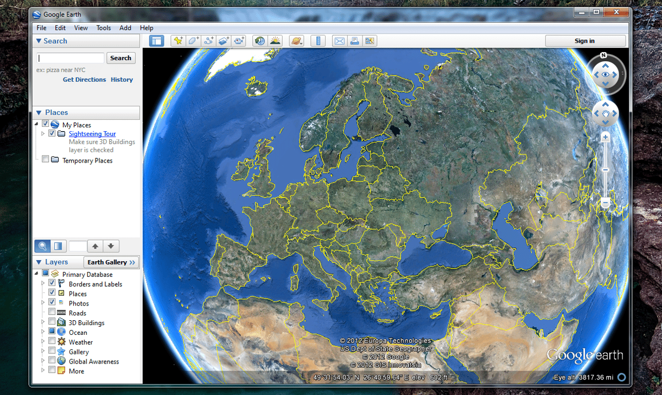Click the Get Directions link
The width and height of the screenshot is (662, 395).
point(85,80)
